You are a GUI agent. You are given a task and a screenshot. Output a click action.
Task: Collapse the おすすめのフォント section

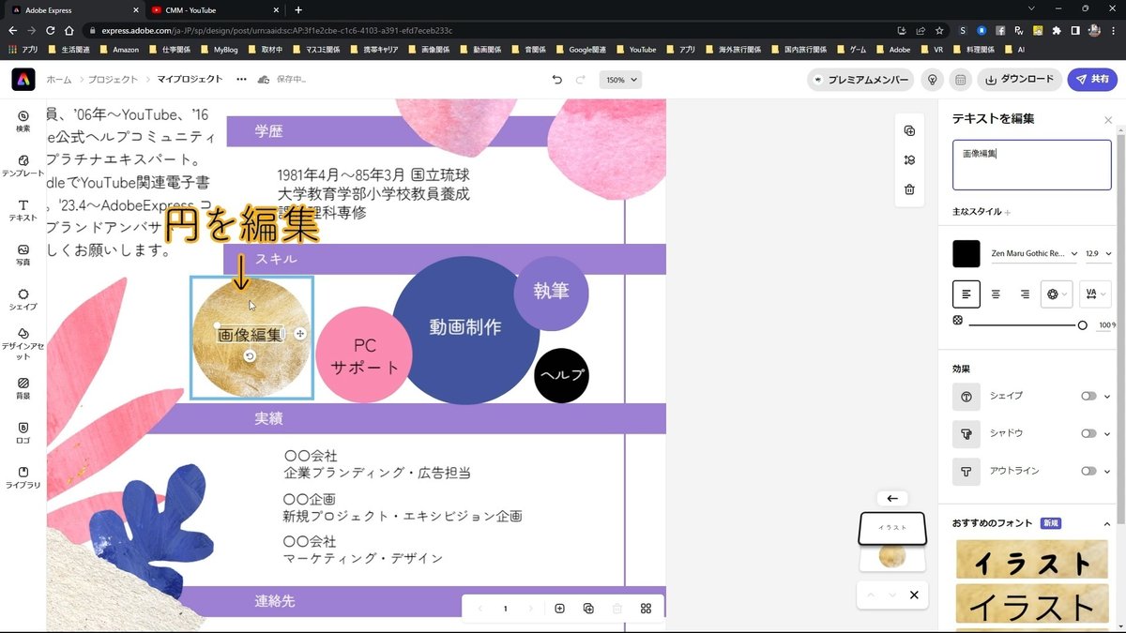click(x=1106, y=523)
